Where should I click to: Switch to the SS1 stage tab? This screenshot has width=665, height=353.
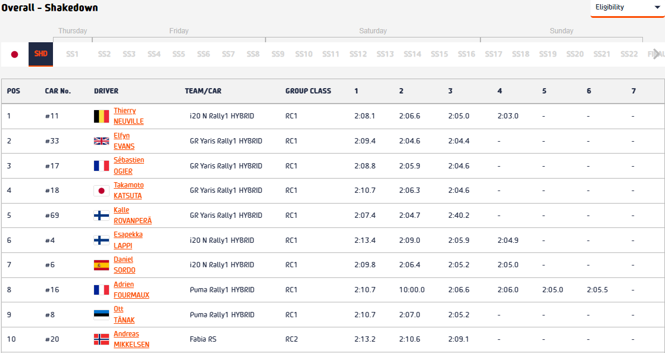pyautogui.click(x=72, y=54)
